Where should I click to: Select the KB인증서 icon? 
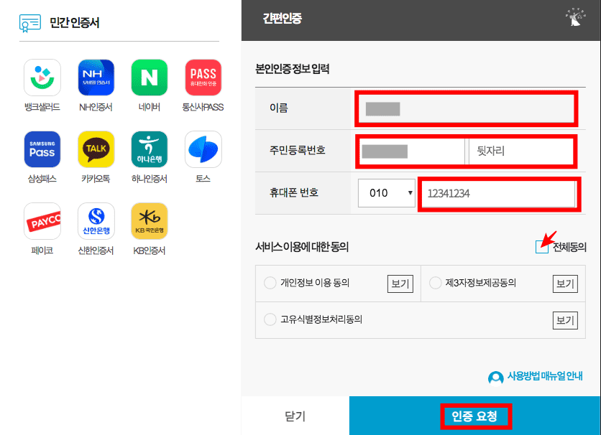click(x=150, y=221)
